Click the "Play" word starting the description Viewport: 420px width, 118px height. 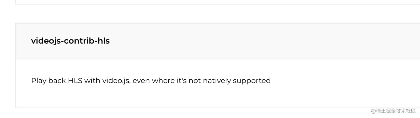pyautogui.click(x=39, y=81)
